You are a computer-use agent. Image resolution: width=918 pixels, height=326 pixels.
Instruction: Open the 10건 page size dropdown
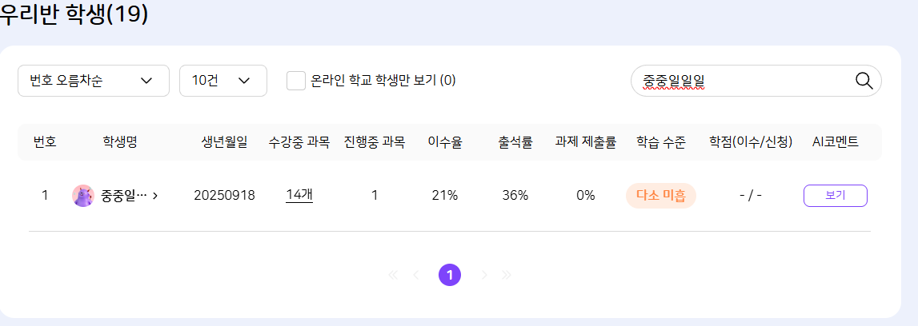222,81
